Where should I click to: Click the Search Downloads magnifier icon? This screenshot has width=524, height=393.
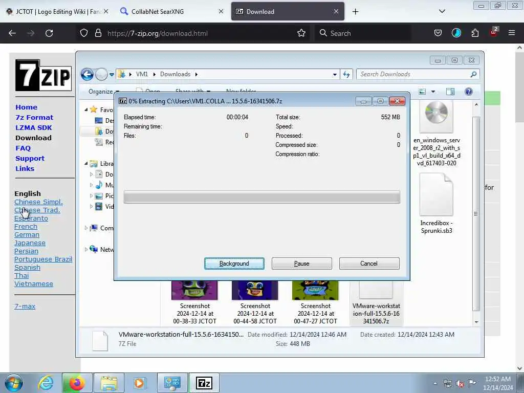tap(473, 74)
